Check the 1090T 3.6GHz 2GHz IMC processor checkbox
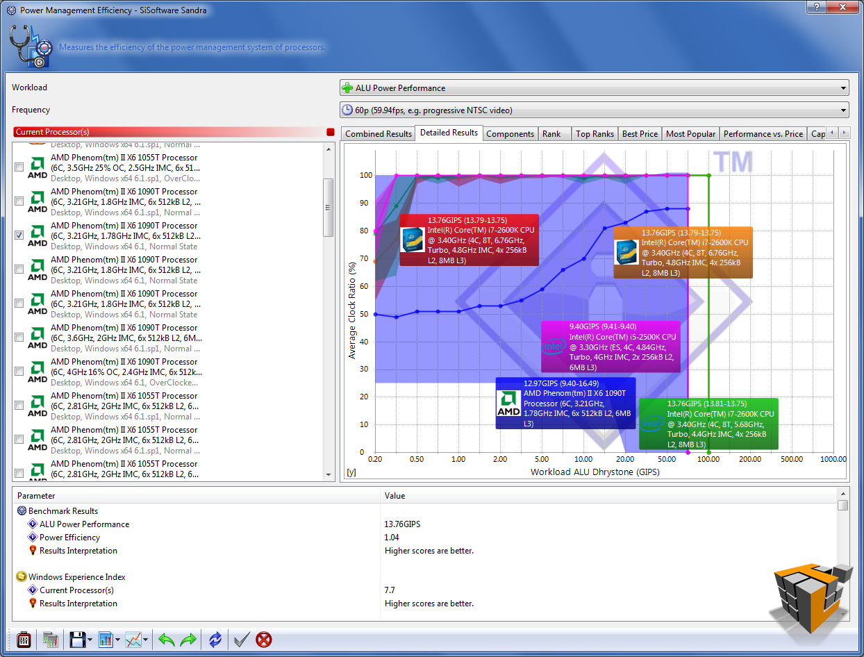 [19, 338]
